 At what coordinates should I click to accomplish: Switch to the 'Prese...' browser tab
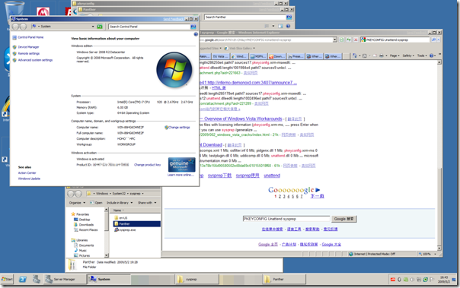pyautogui.click(x=295, y=56)
